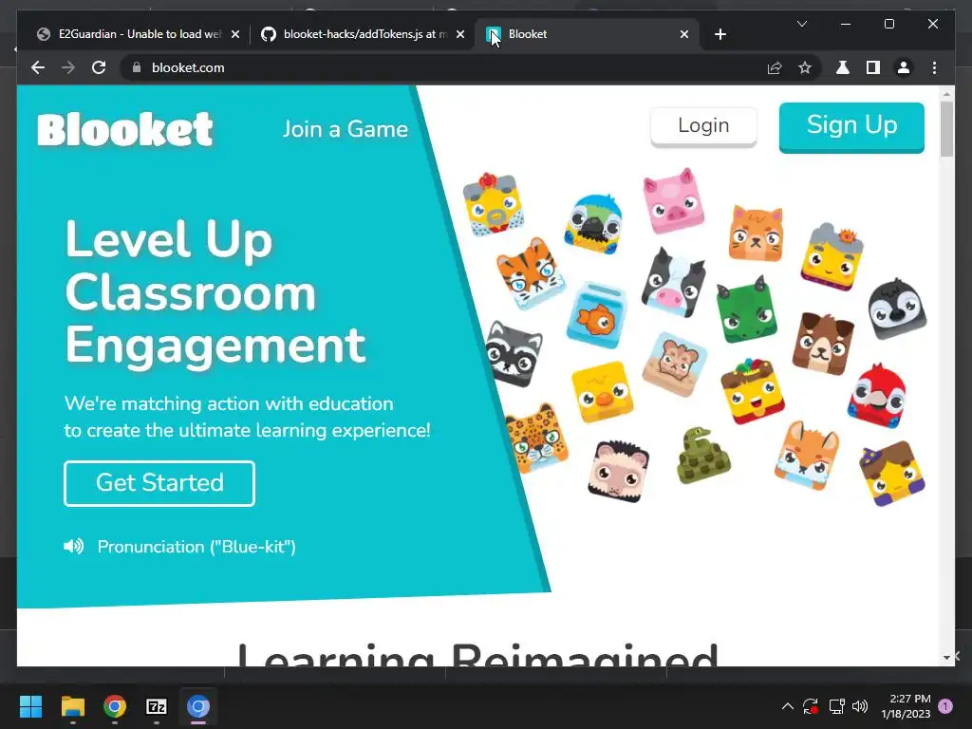Click the goldfish bowl blook
The width and height of the screenshot is (972, 729).
coord(596,315)
